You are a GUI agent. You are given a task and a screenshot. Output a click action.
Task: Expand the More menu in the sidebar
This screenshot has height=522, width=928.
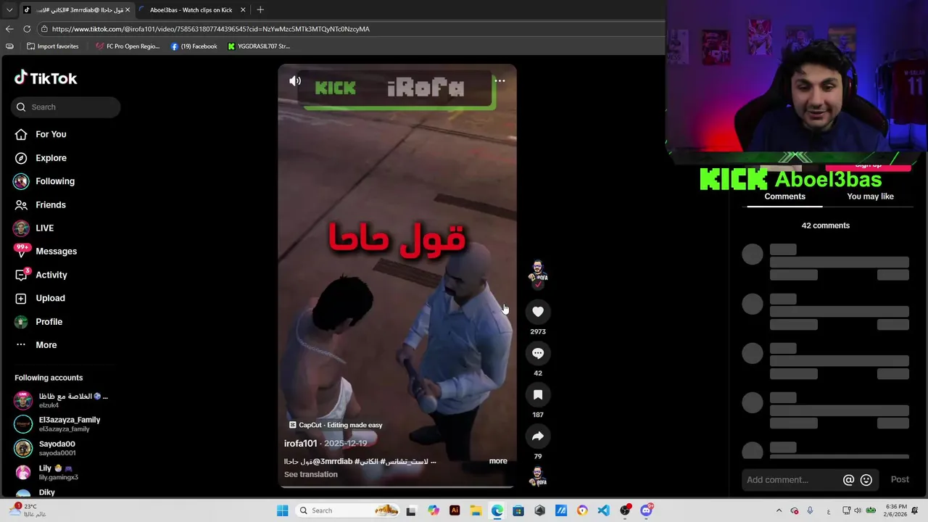(46, 345)
